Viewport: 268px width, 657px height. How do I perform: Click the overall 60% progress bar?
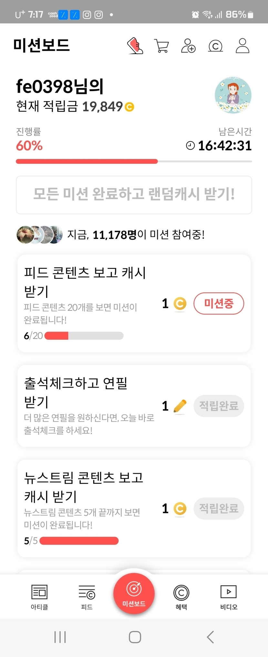coord(134,161)
